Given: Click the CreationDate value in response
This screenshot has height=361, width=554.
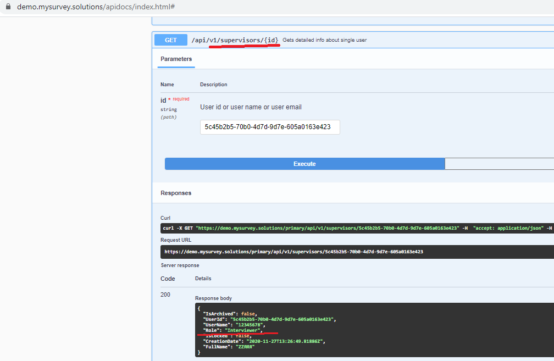Looking at the screenshot, I should 285,341.
